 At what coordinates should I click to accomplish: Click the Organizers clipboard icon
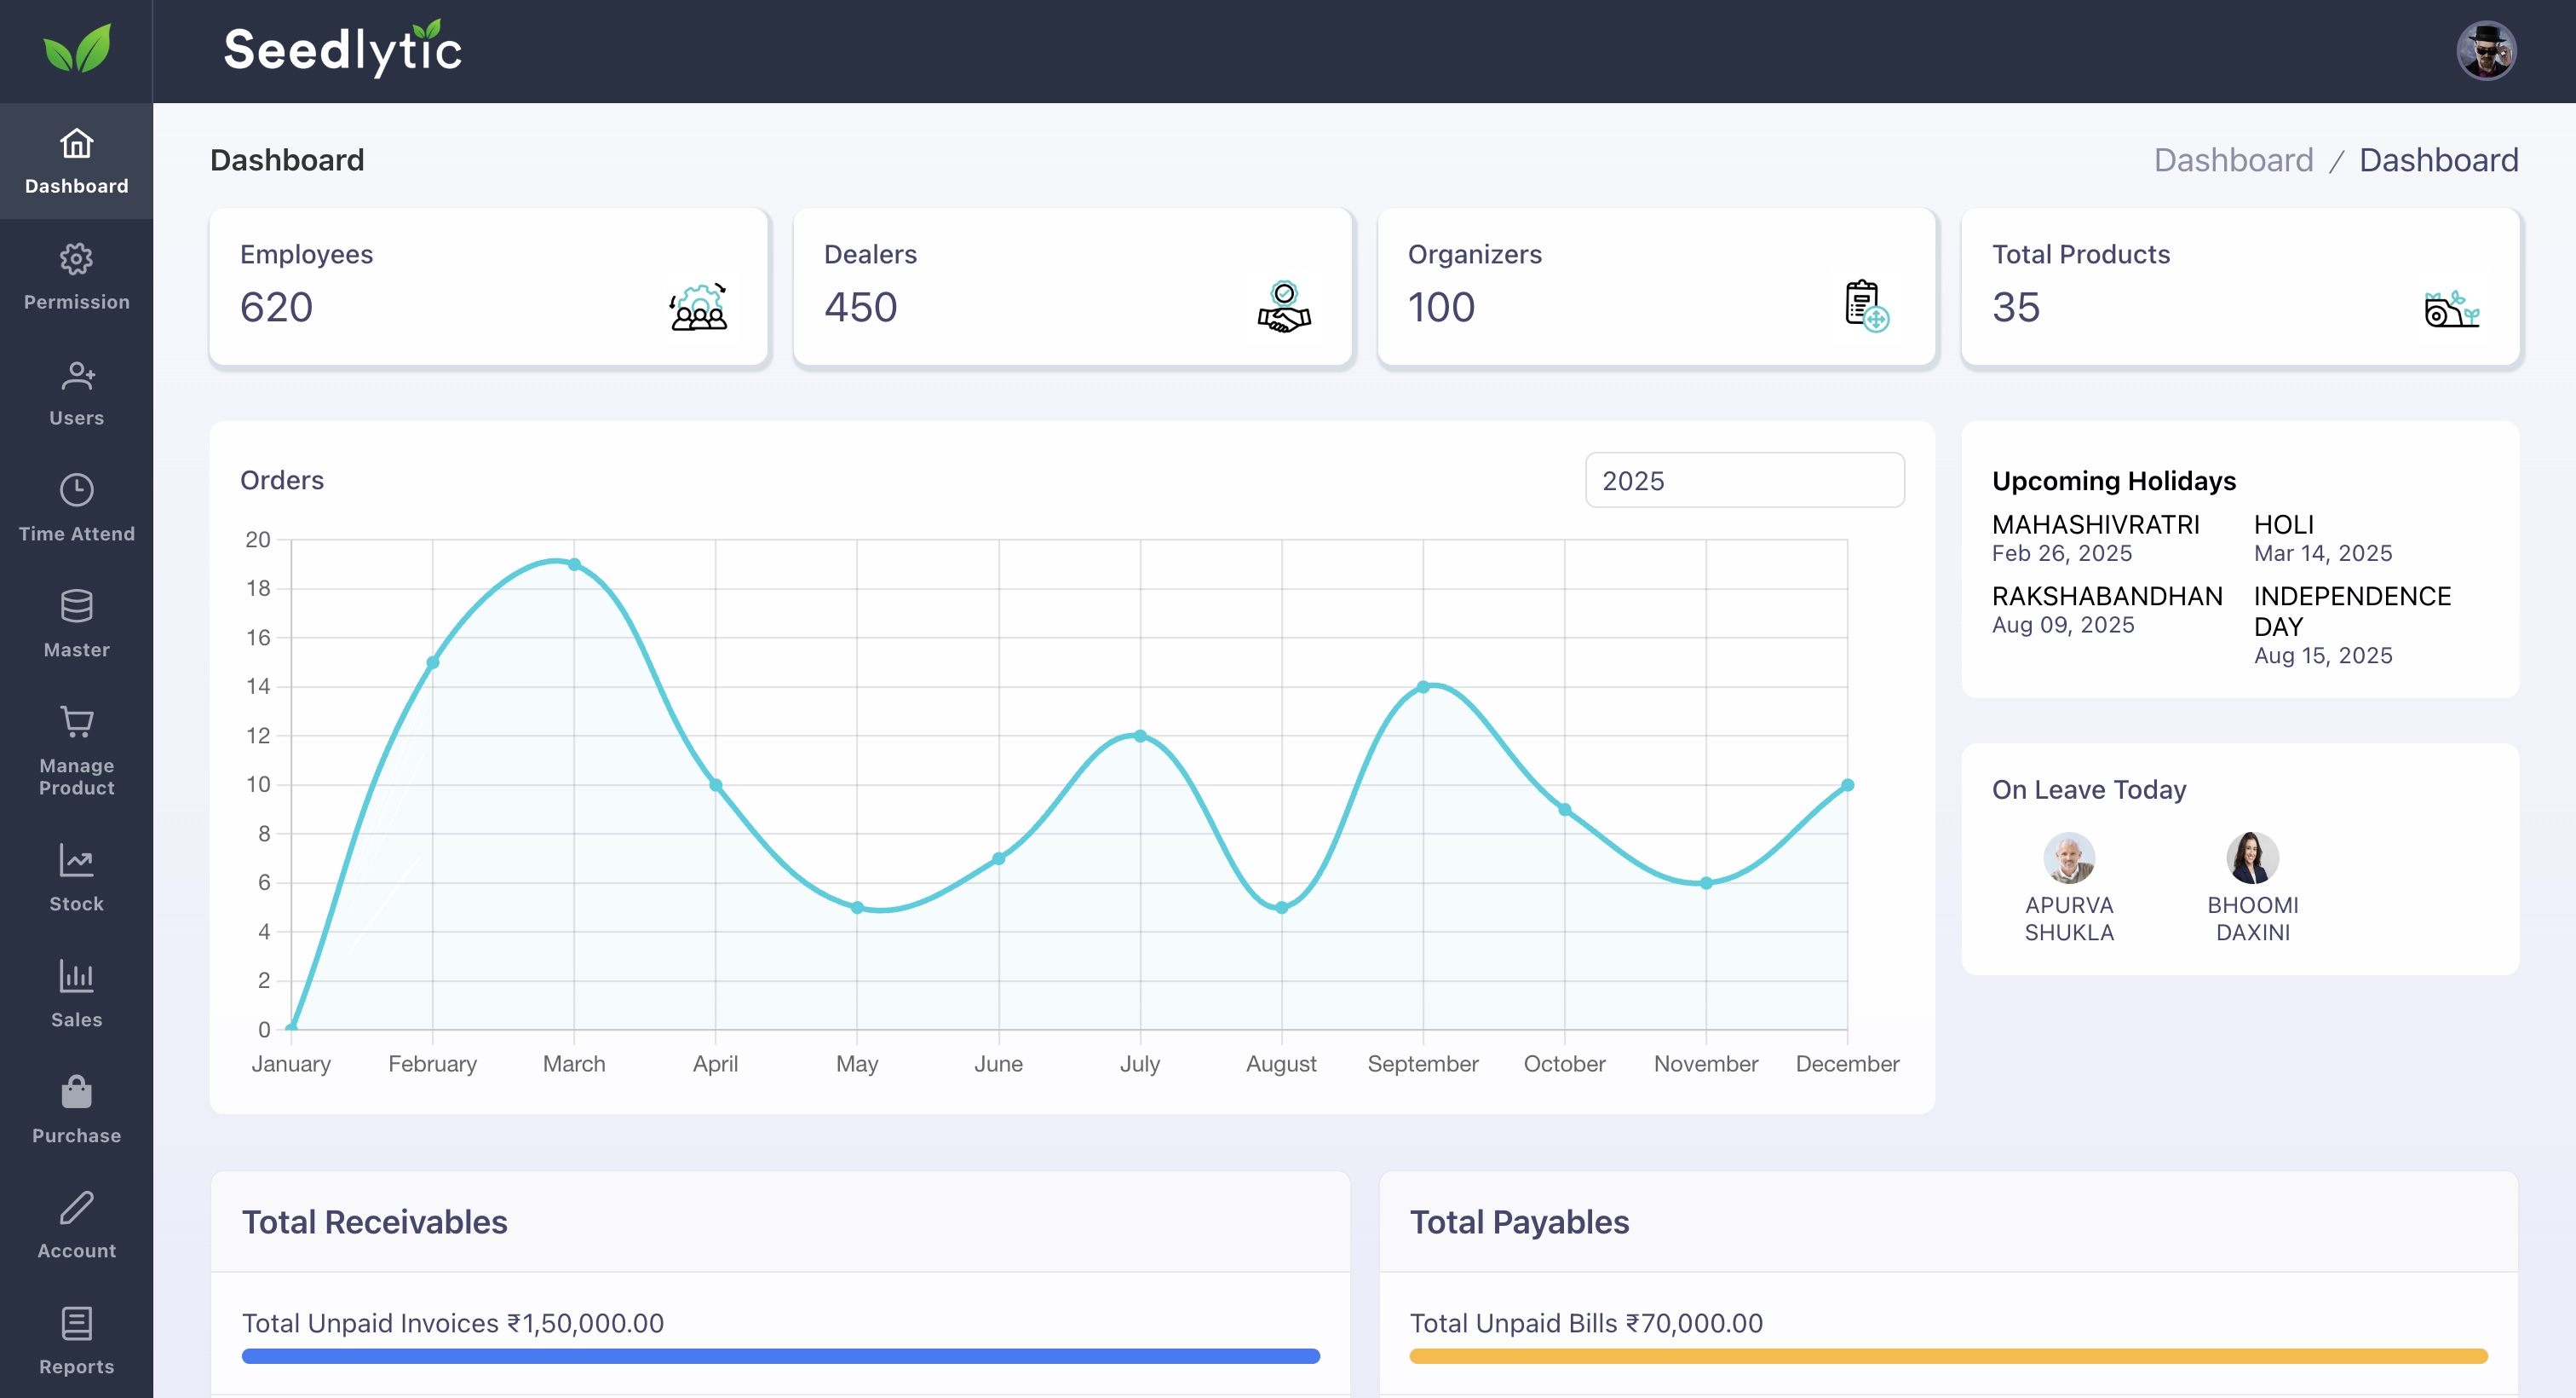[x=1866, y=306]
